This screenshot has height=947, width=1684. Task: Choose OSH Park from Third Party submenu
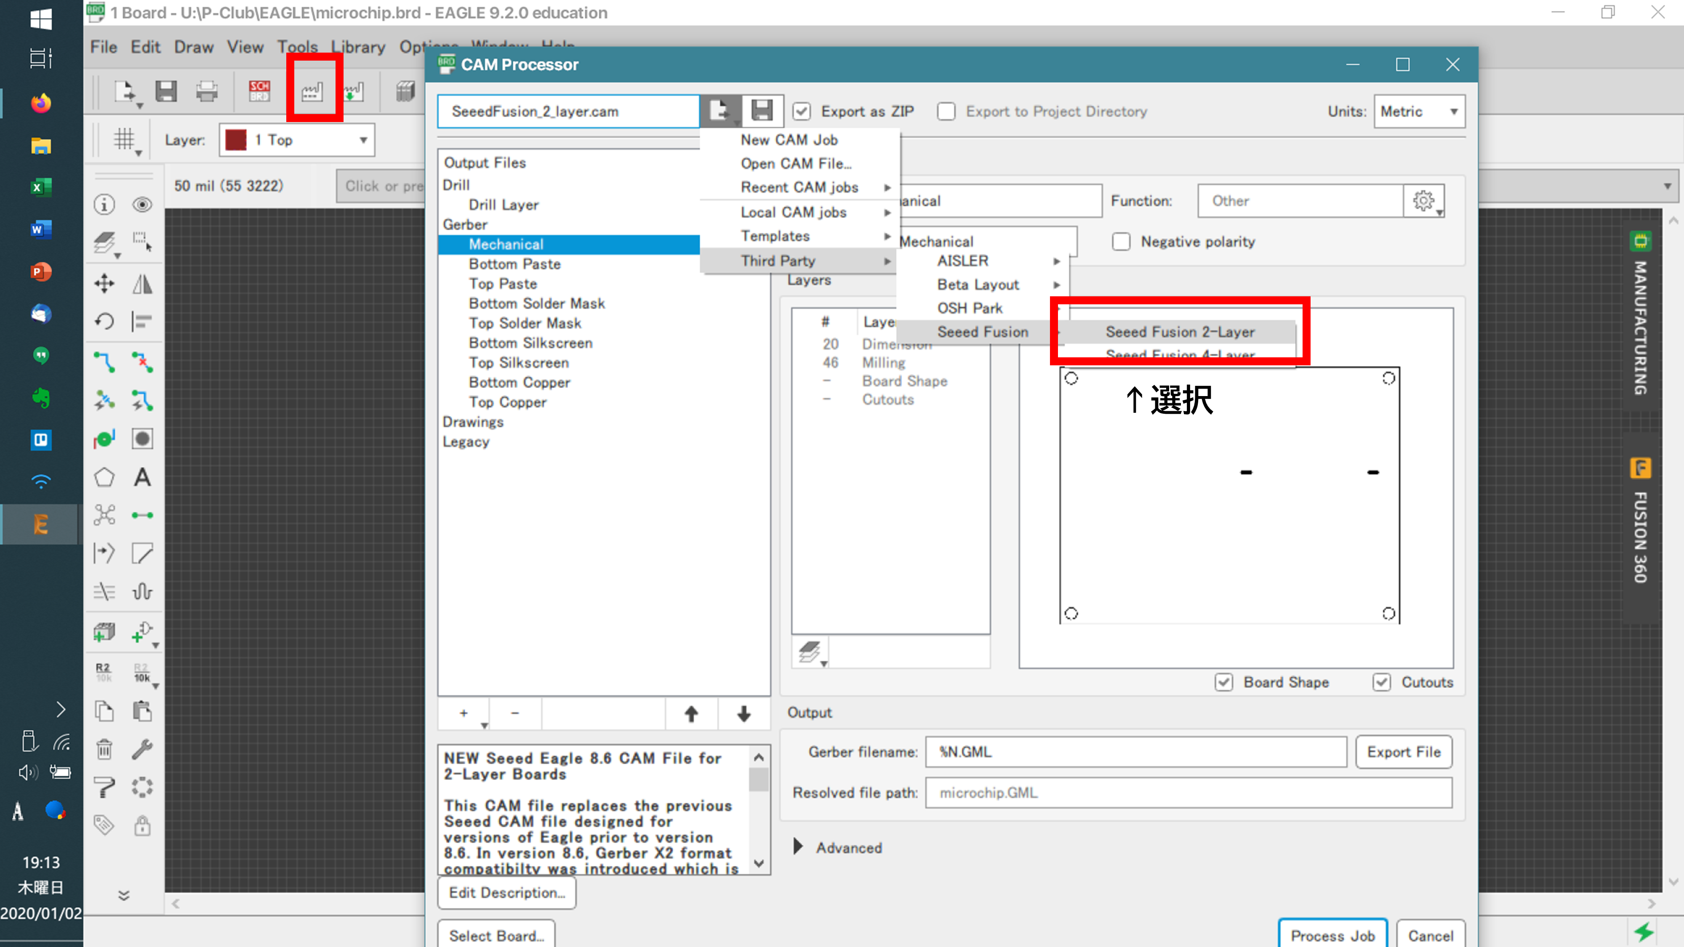pyautogui.click(x=970, y=309)
